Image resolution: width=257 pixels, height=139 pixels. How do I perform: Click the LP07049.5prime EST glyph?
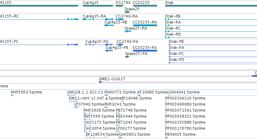pos(76,107)
